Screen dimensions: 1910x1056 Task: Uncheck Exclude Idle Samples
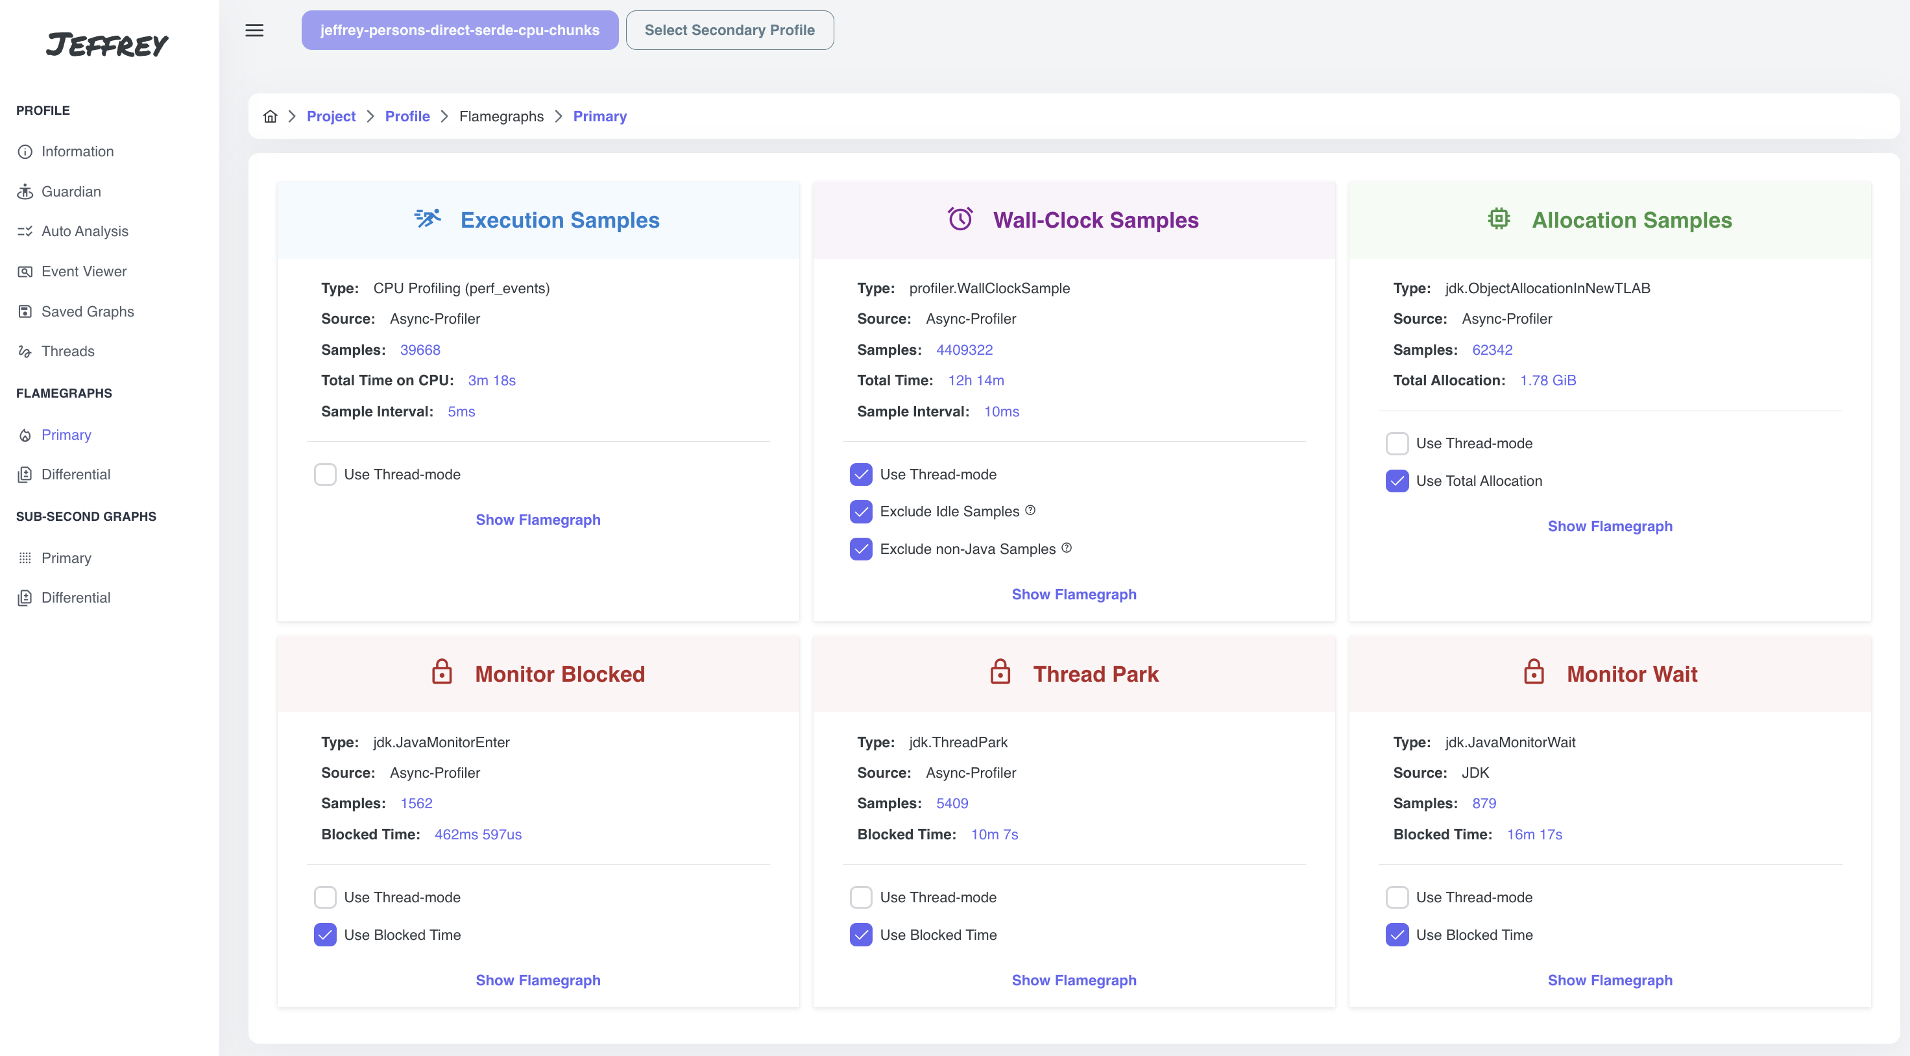click(x=861, y=512)
